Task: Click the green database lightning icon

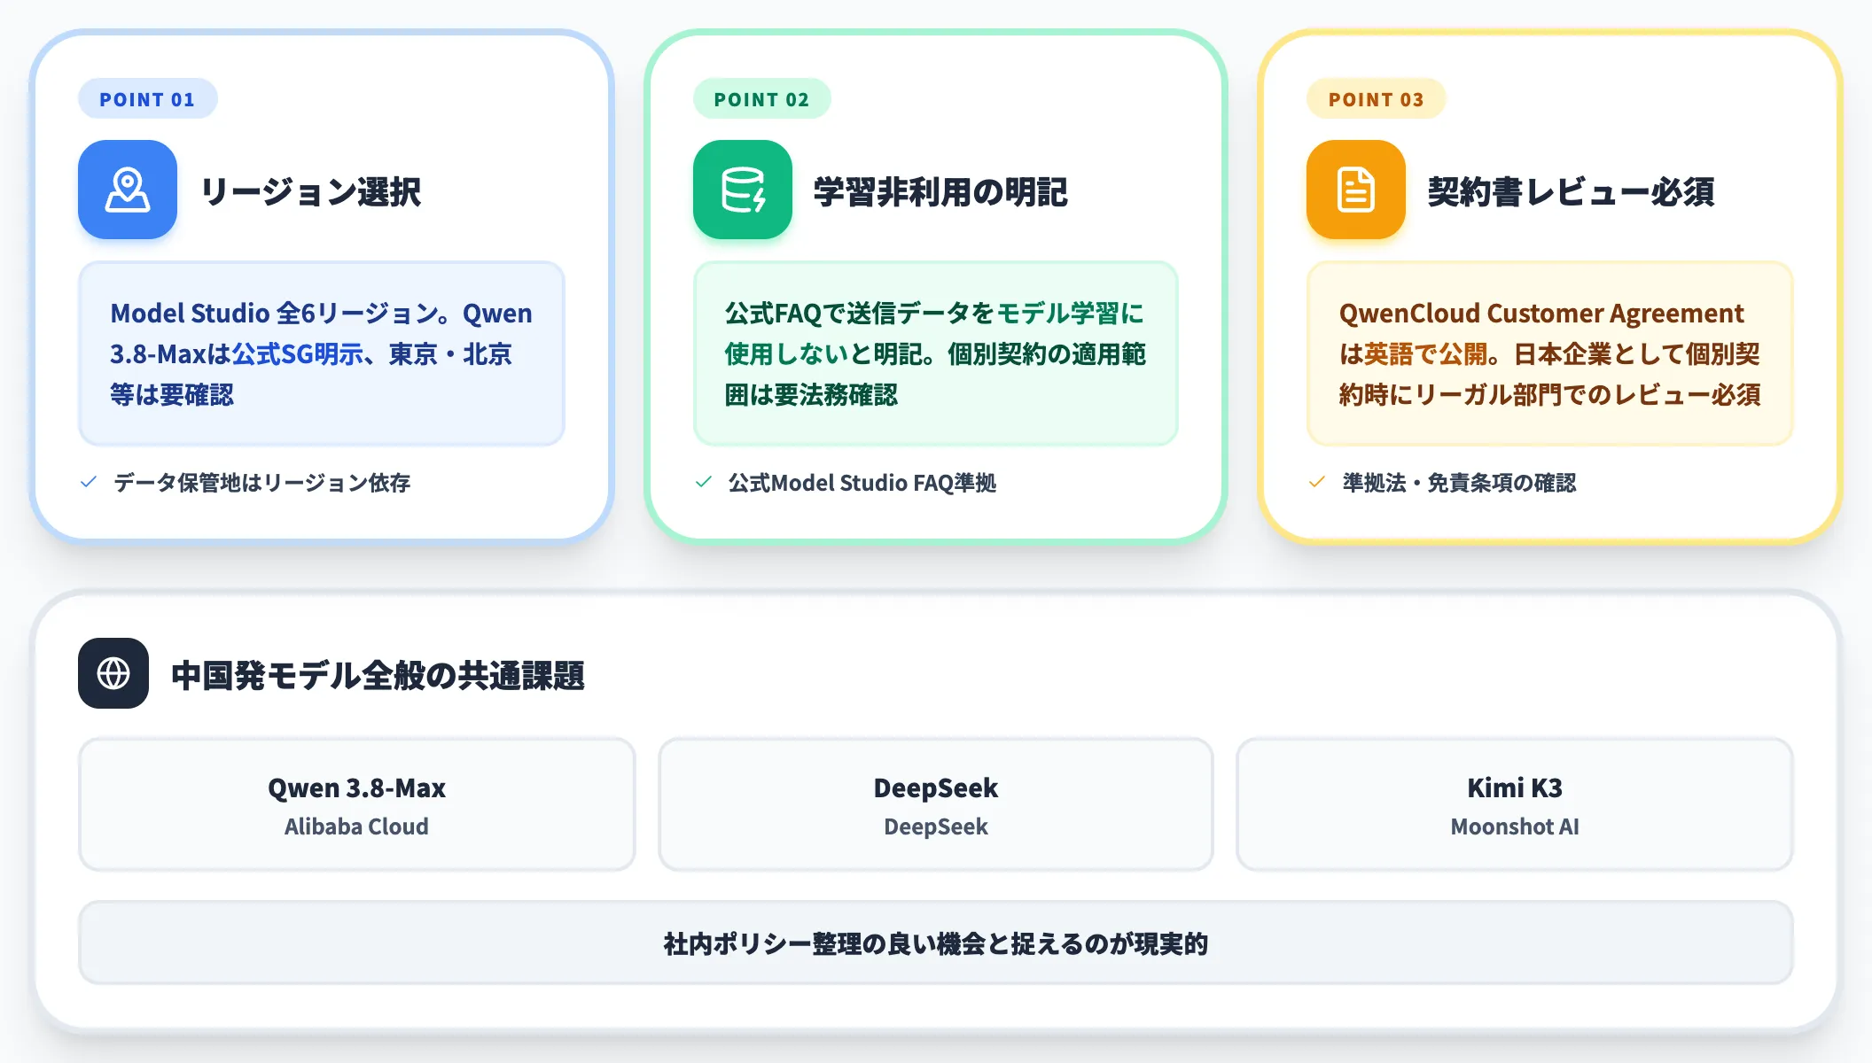Action: tap(743, 190)
